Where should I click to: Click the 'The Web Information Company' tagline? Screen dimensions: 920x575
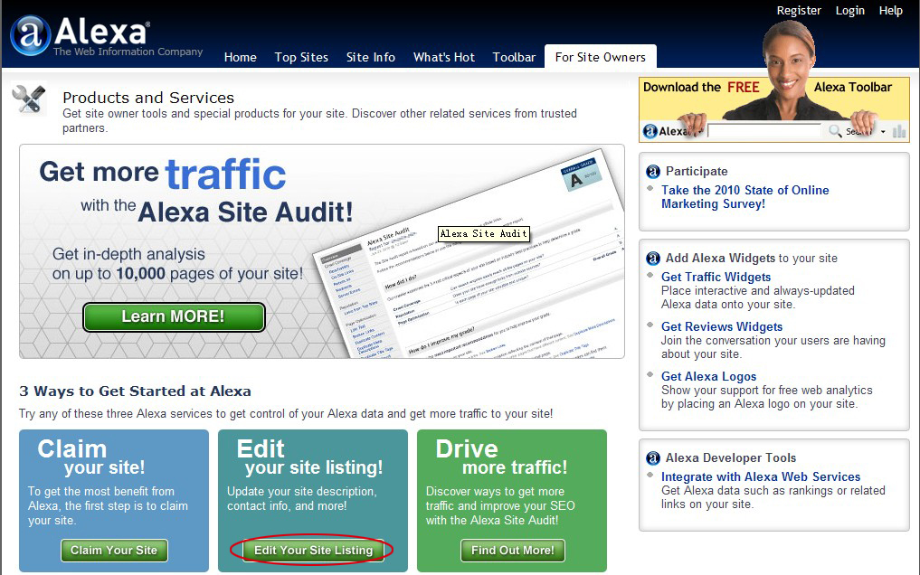tap(128, 52)
